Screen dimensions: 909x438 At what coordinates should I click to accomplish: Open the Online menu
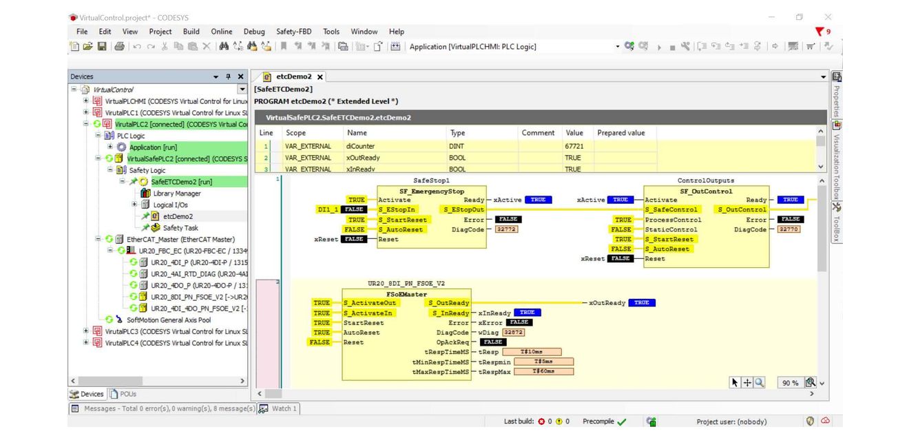pyautogui.click(x=222, y=31)
